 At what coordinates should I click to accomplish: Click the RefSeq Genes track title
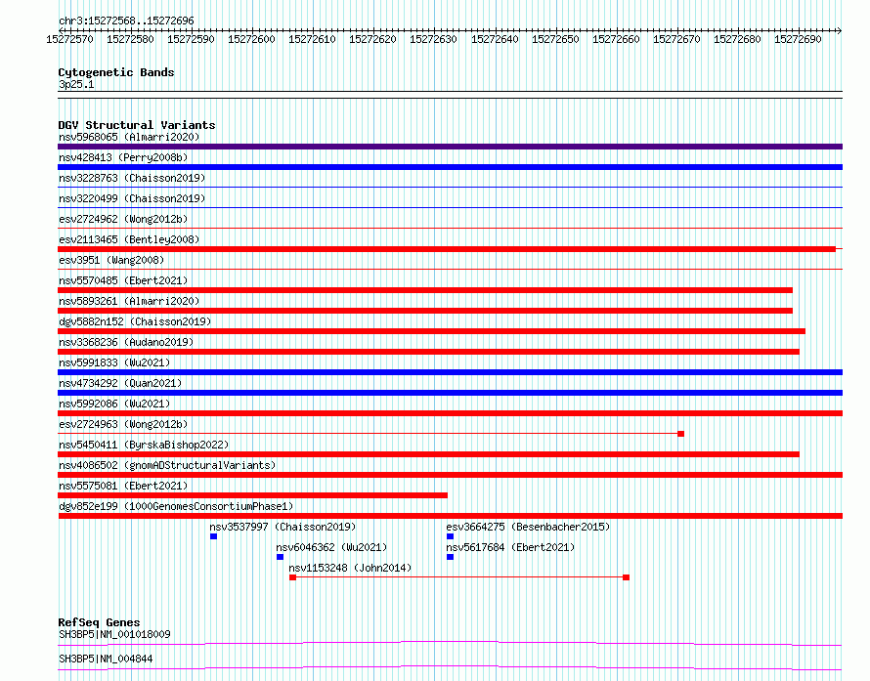point(99,622)
